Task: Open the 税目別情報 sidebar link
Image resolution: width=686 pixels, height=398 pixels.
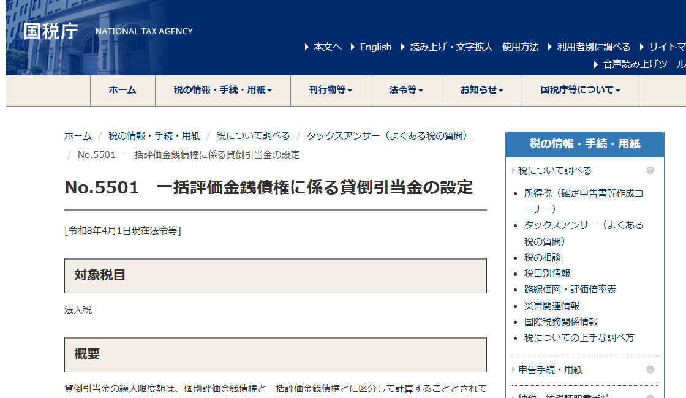Action: [x=548, y=273]
